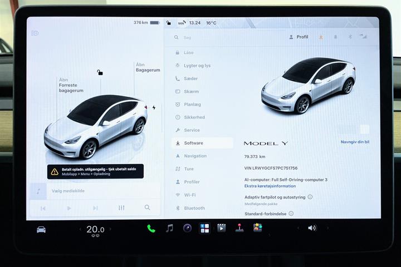
Task: Skip to previous media track
Action: click(43, 209)
